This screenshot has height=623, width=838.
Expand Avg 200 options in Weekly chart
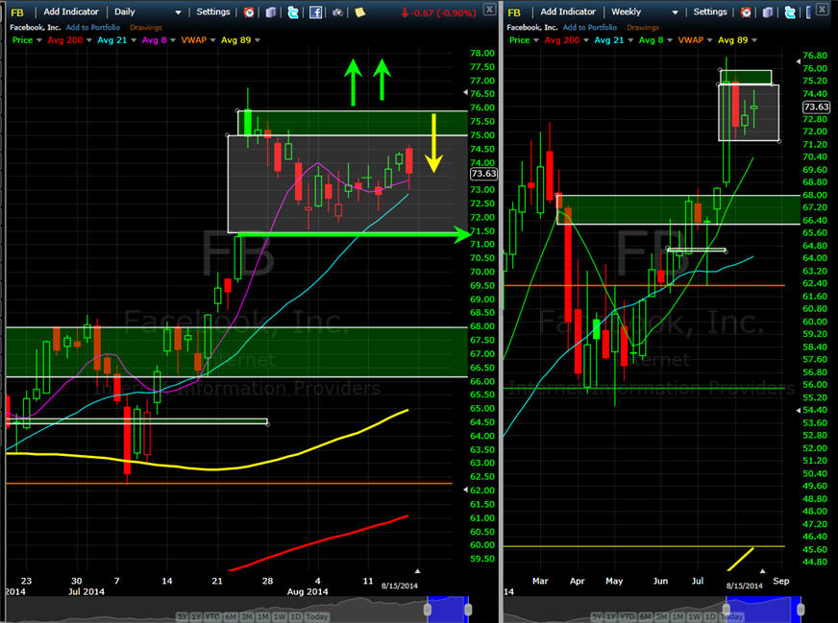pos(586,40)
